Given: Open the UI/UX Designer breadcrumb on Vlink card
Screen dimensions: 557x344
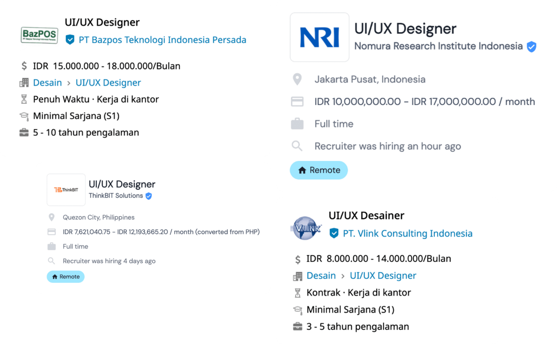Looking at the screenshot, I should click(383, 275).
